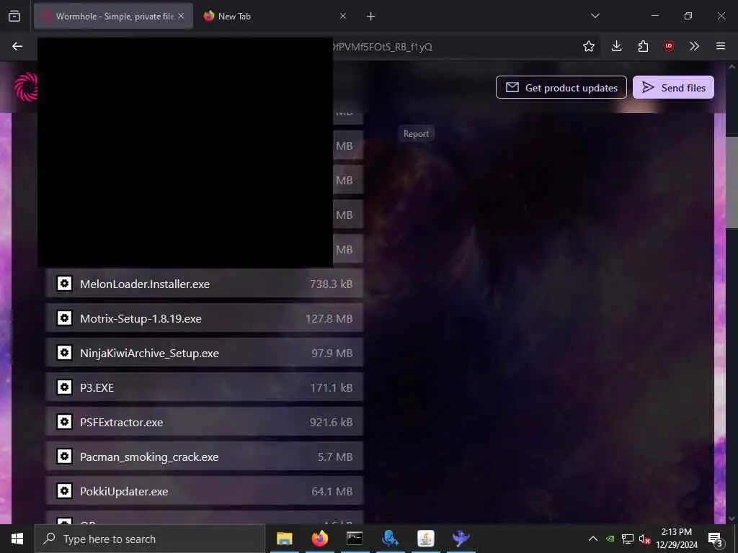Select the P3.EXE file name
738x553 pixels.
97,388
